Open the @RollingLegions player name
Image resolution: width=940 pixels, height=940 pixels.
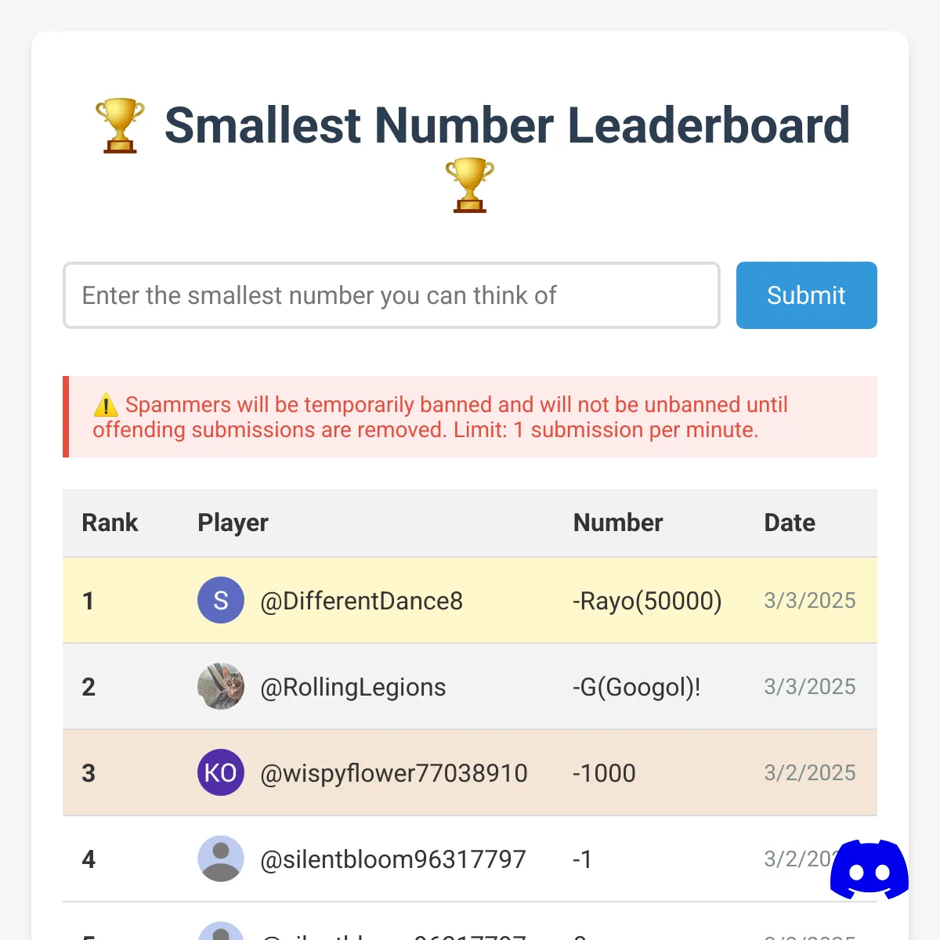point(353,687)
